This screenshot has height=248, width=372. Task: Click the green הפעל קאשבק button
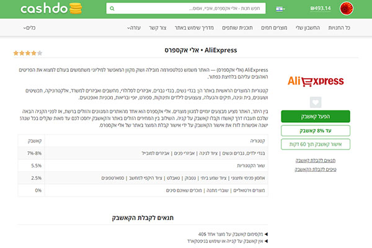[x=316, y=117]
